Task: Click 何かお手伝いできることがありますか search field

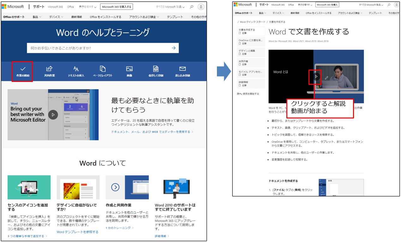Action: pyautogui.click(x=103, y=48)
